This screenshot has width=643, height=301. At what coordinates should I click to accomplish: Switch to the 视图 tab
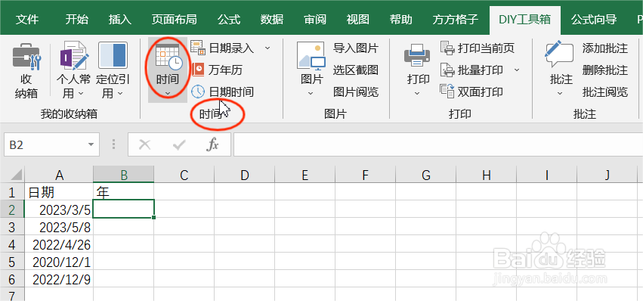pos(358,20)
